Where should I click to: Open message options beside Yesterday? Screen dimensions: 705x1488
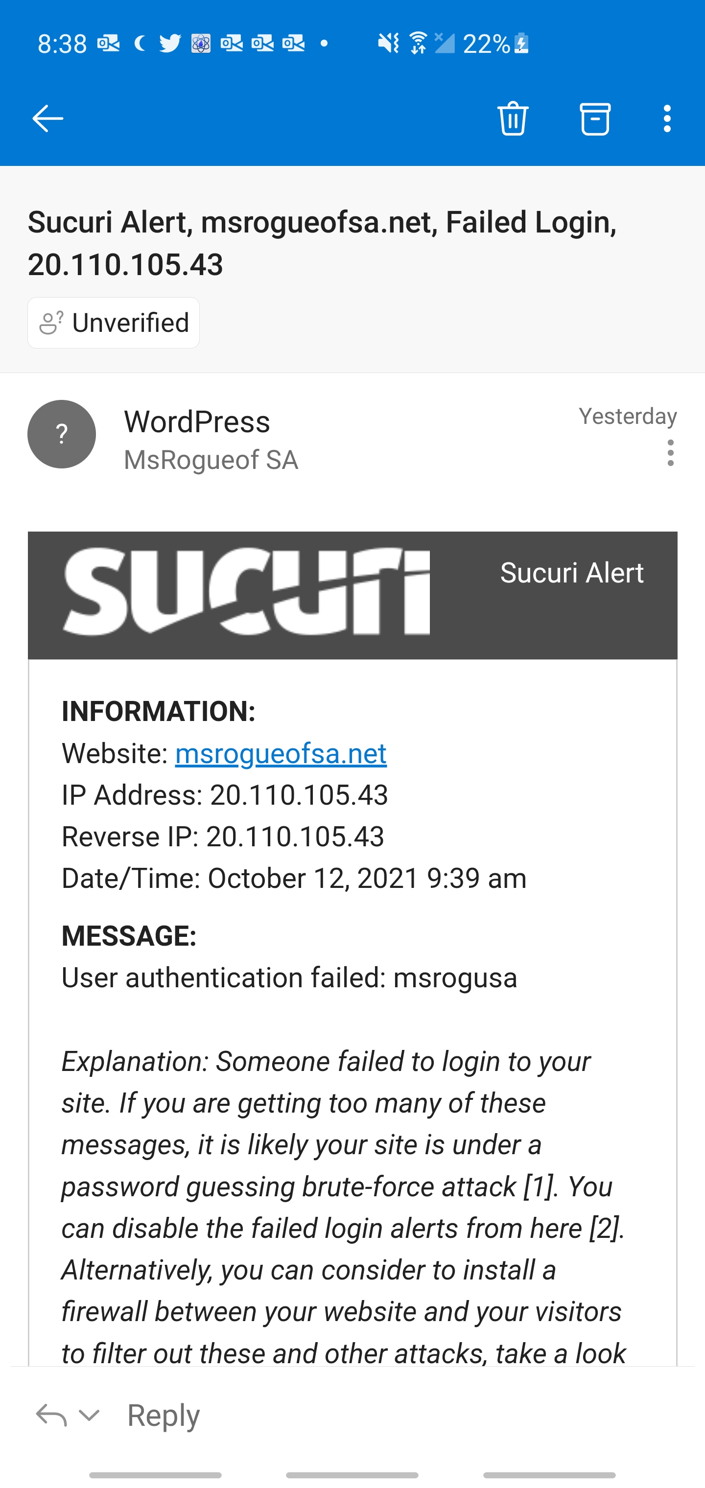670,453
